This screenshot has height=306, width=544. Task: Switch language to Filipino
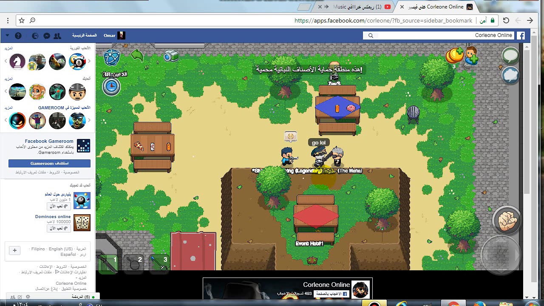[38, 249]
